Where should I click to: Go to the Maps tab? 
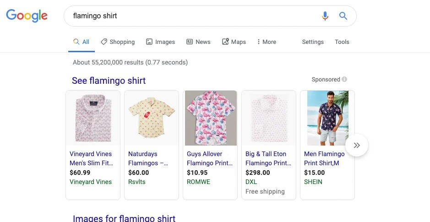point(234,42)
